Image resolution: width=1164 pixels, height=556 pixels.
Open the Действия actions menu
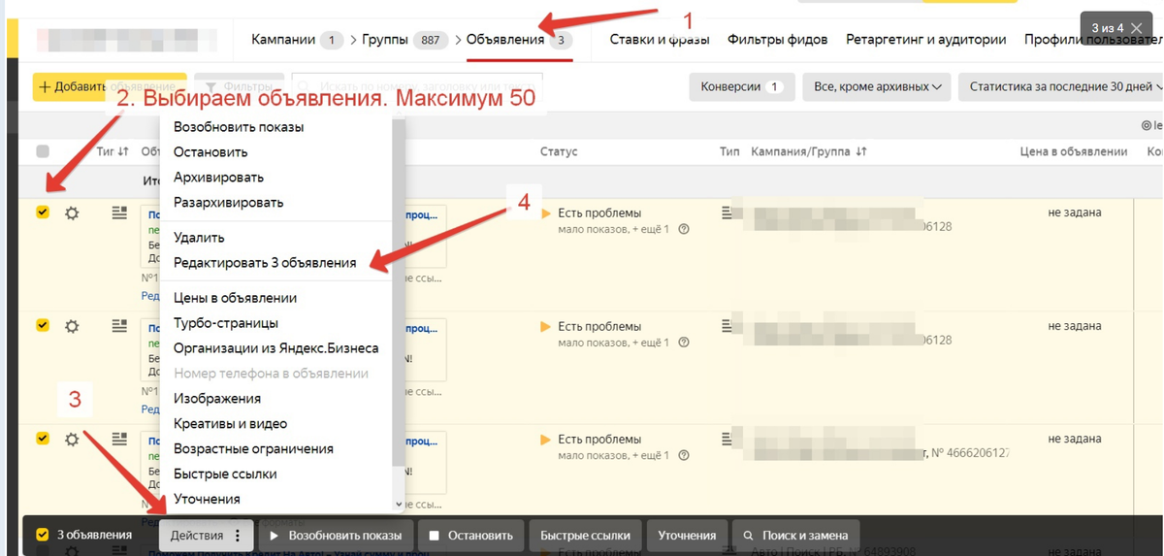coord(207,536)
